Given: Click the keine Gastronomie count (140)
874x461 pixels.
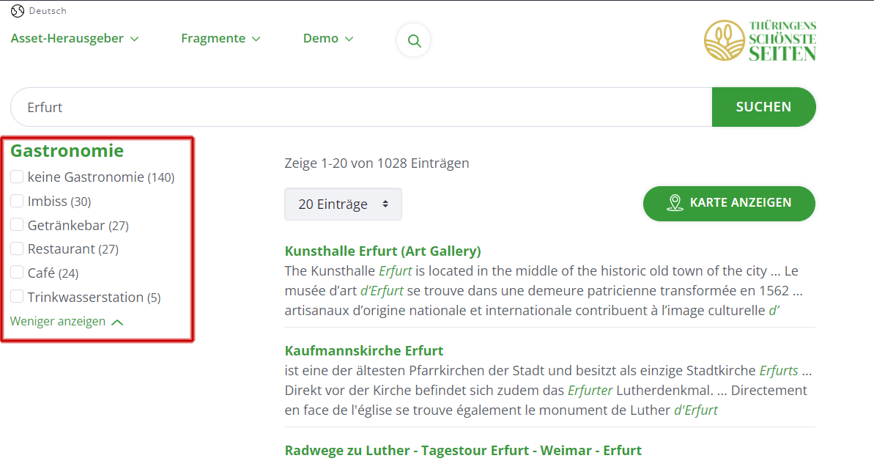Looking at the screenshot, I should [161, 178].
